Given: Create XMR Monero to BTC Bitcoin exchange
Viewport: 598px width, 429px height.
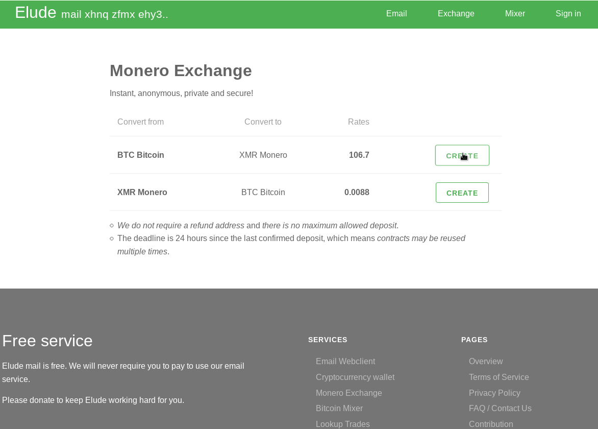Looking at the screenshot, I should 462,193.
